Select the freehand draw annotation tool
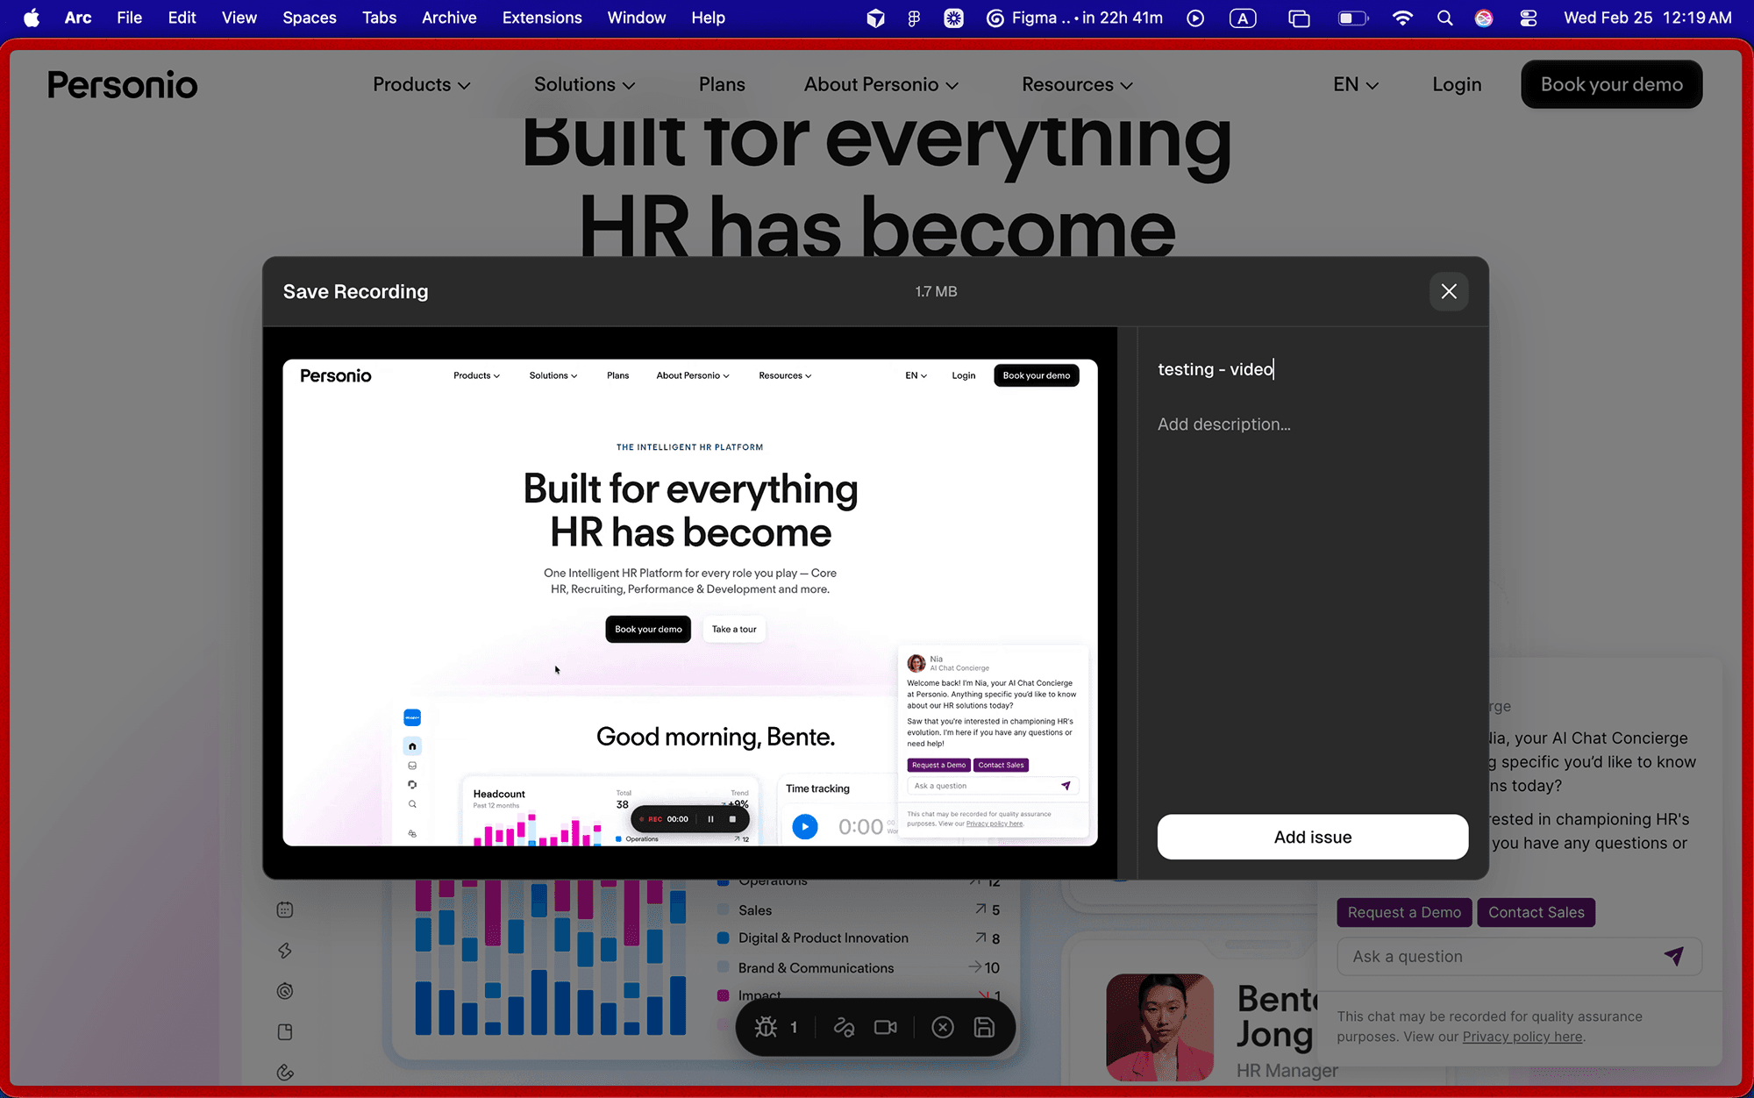 [844, 1027]
